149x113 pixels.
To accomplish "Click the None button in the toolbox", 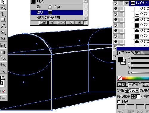I will [4, 91].
